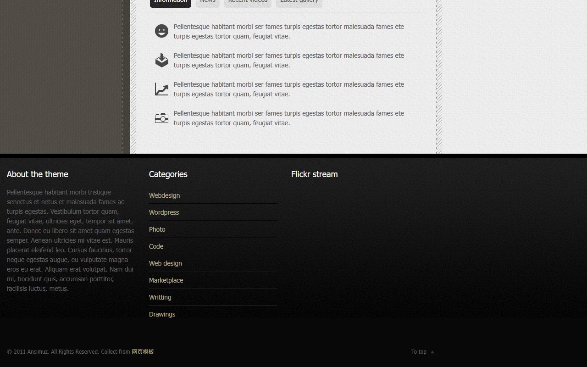Screen dimensions: 587x367
Task: Click the About the theme description paragraph
Action: pyautogui.click(x=71, y=240)
